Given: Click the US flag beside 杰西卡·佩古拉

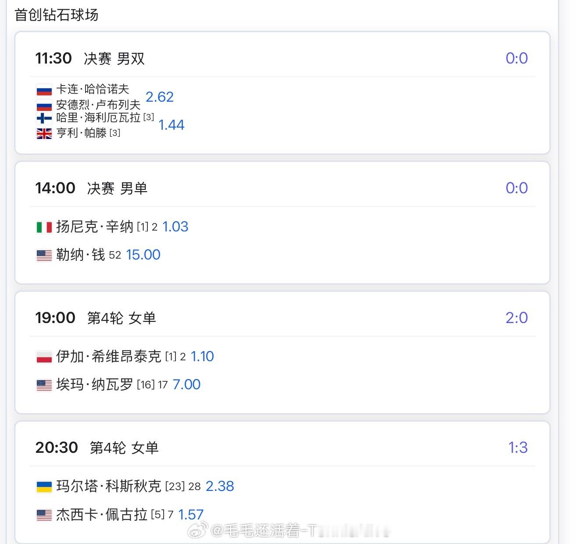Looking at the screenshot, I should pyautogui.click(x=44, y=515).
